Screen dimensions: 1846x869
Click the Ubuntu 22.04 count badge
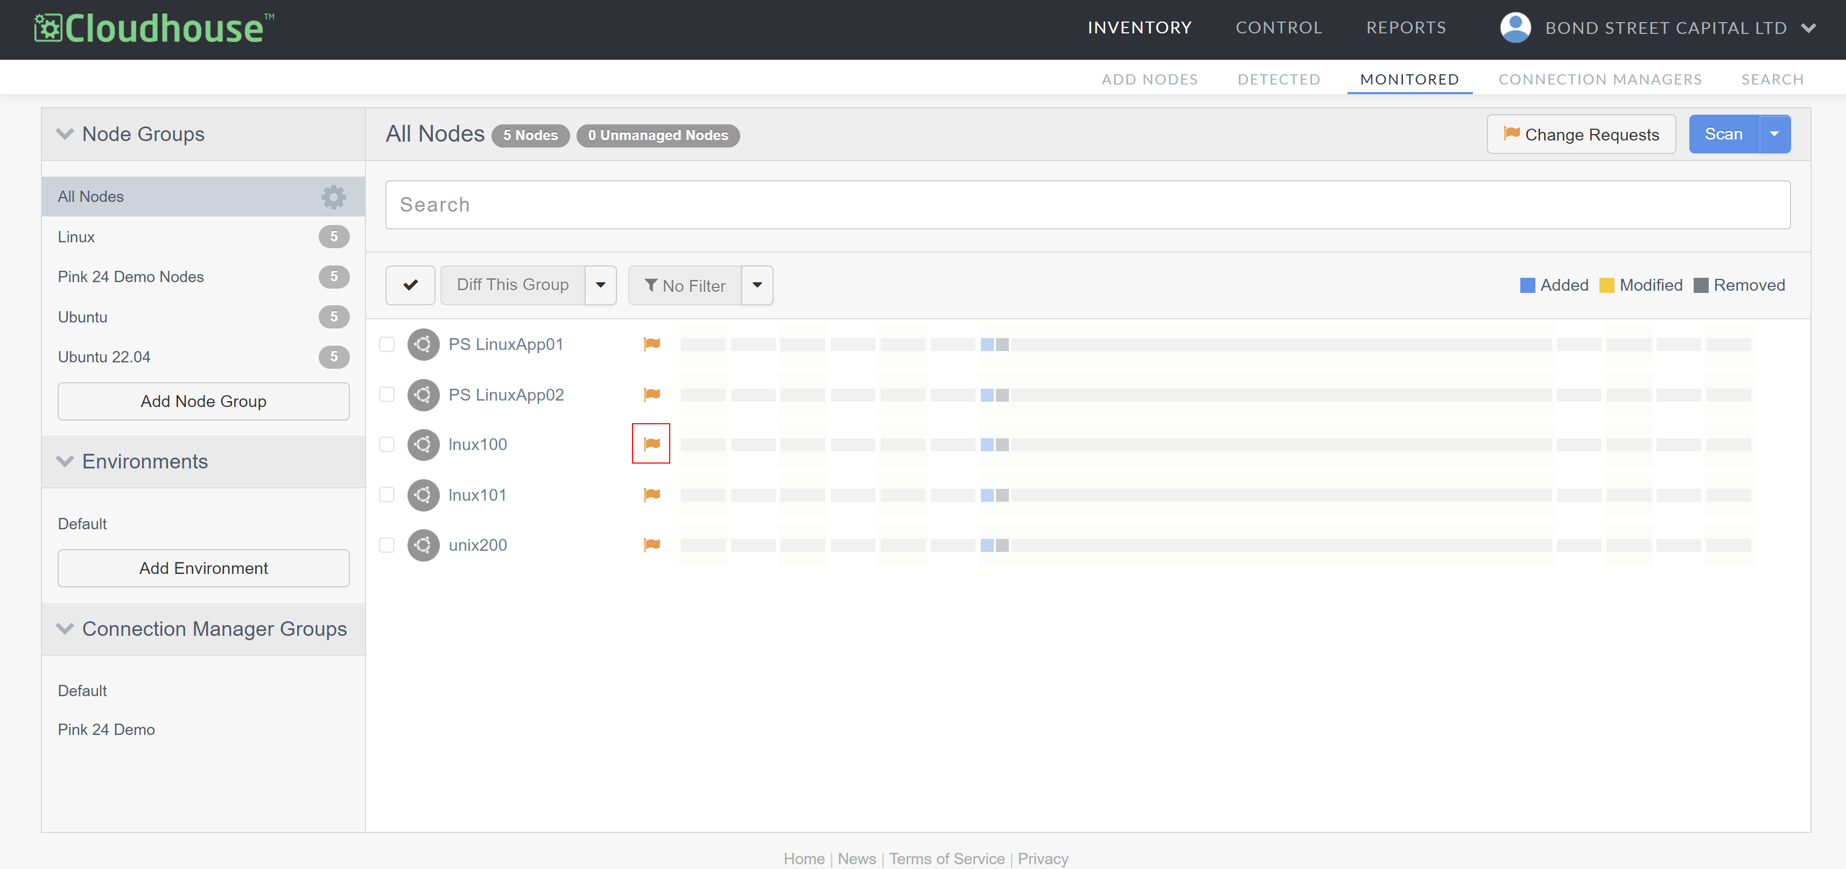coord(334,357)
